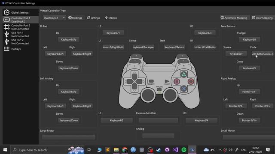Open Spotify from the taskbar
The width and height of the screenshot is (275, 154).
184,150
